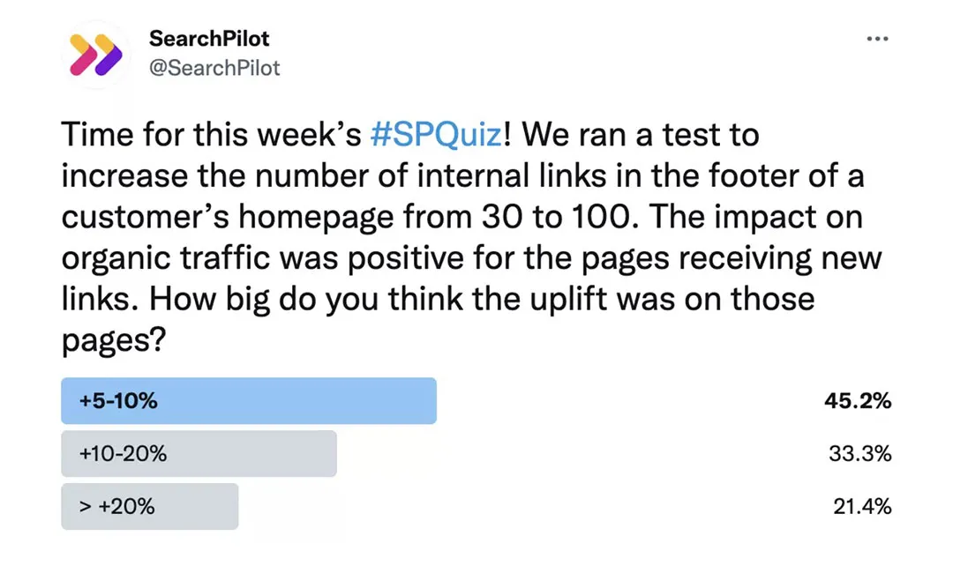The image size is (953, 573).
Task: Click the 21.4% poll result value
Action: tap(862, 507)
